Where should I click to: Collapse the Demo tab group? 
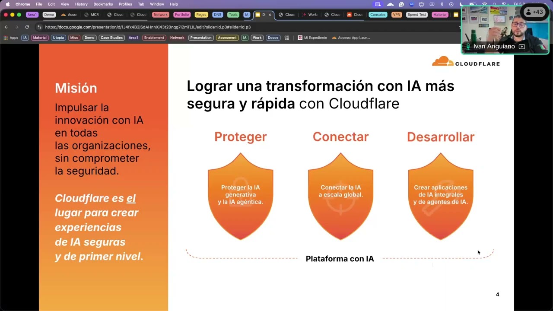[49, 15]
